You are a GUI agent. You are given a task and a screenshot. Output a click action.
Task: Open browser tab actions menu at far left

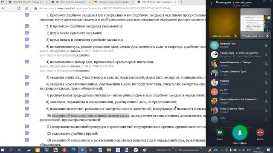tap(3, 2)
